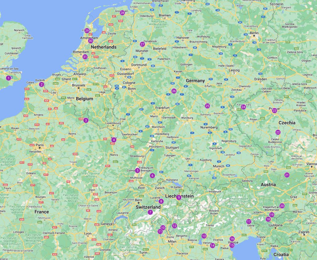Viewport: 317px width, 260px height.
Task: Select marker 21 in Austria
Action: tap(287, 175)
